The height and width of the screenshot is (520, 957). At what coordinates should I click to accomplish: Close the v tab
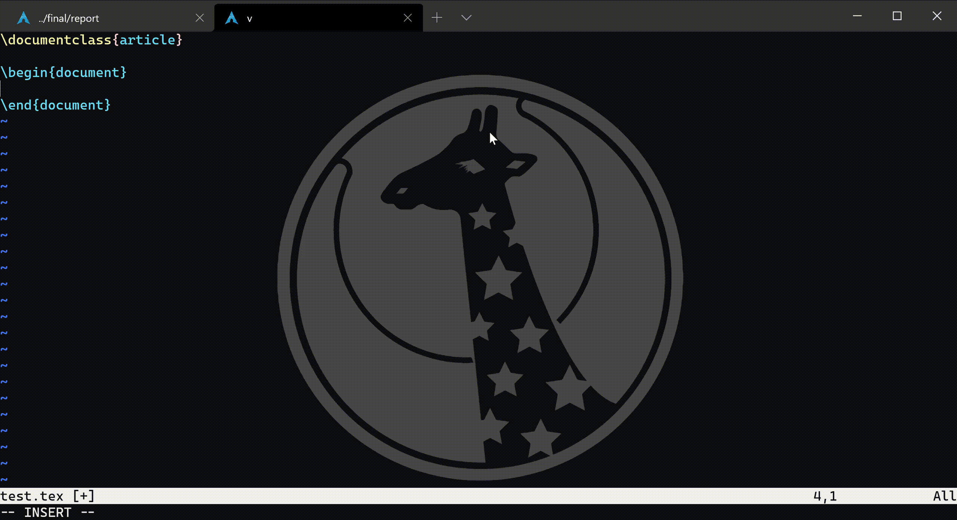coord(408,18)
